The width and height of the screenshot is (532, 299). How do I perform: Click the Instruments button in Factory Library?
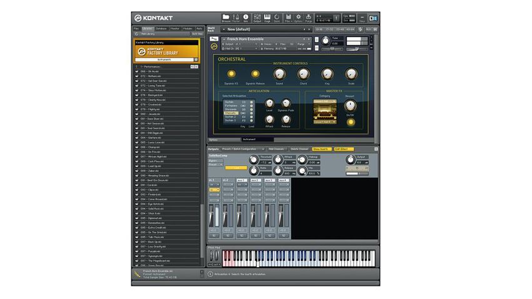[164, 59]
